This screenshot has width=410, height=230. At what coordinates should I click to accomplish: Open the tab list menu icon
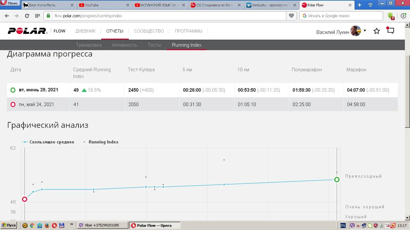370,5
